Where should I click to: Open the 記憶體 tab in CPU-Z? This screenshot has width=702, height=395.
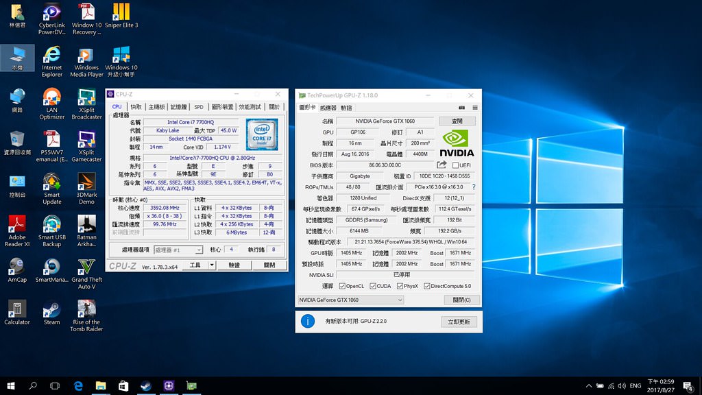[179, 106]
